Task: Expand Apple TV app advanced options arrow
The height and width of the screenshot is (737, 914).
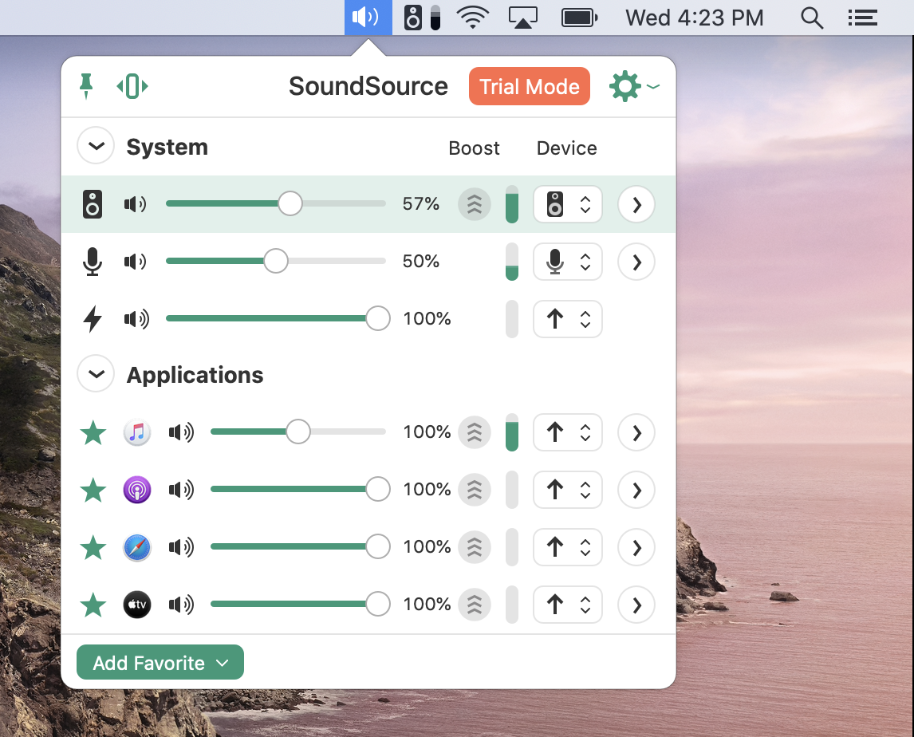Action: click(636, 605)
